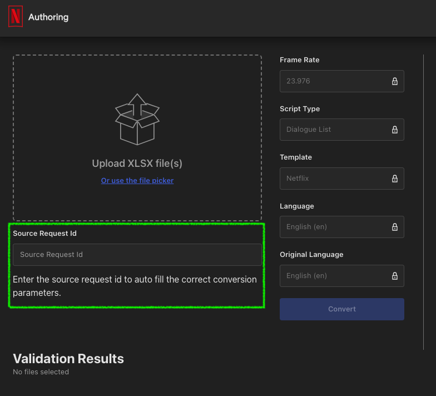This screenshot has width=436, height=396.
Task: Click the Upload XLSX file(s) drop zone text
Action: (137, 164)
